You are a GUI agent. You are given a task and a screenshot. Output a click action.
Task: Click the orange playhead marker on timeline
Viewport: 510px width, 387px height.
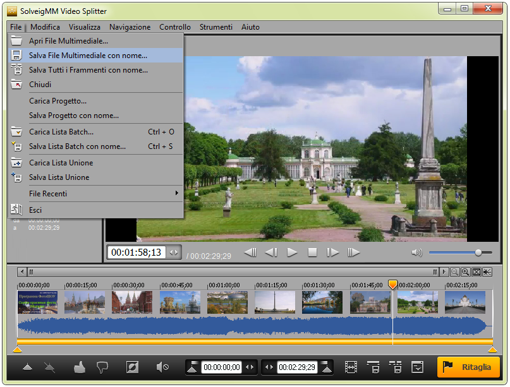pyautogui.click(x=393, y=285)
